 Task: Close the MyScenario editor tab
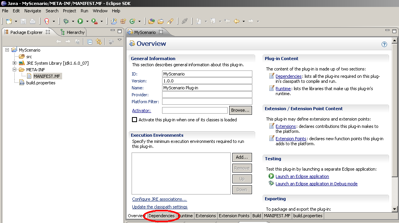161,32
